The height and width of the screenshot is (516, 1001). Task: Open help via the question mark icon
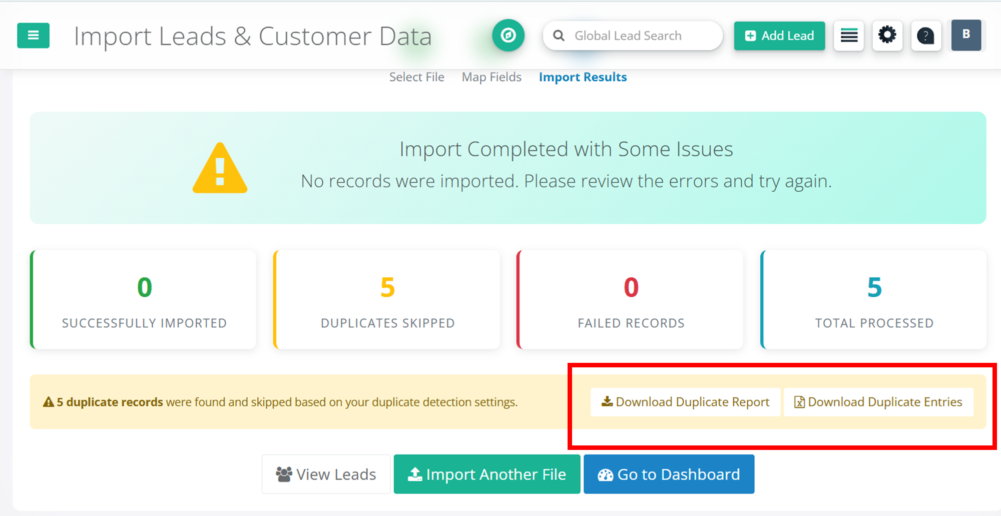click(925, 36)
